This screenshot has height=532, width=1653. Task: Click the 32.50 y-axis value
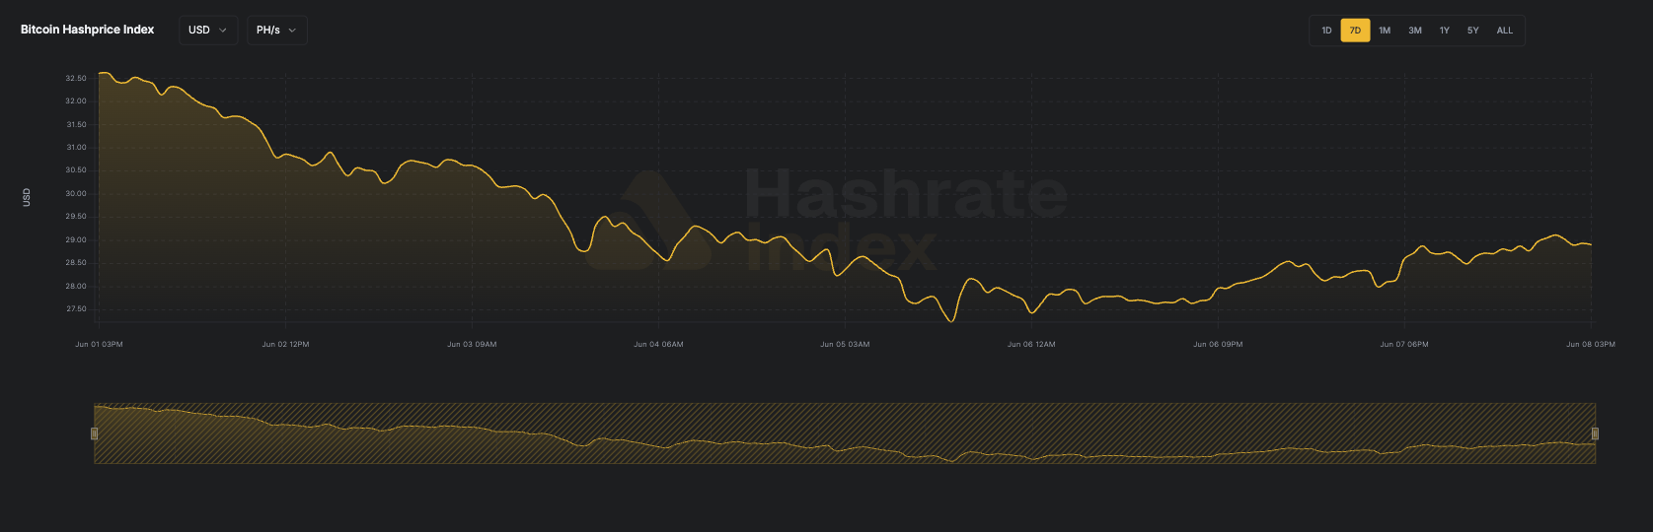pos(76,78)
